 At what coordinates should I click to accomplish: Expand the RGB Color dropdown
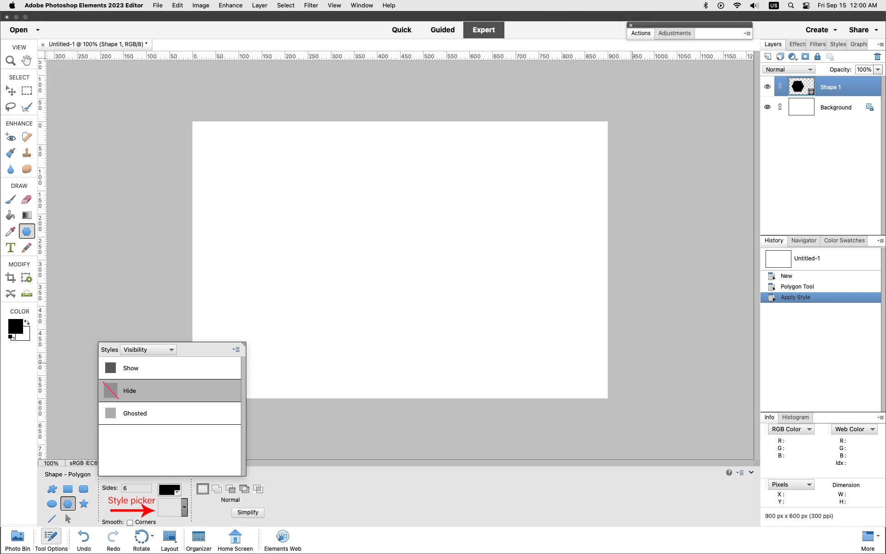(791, 429)
